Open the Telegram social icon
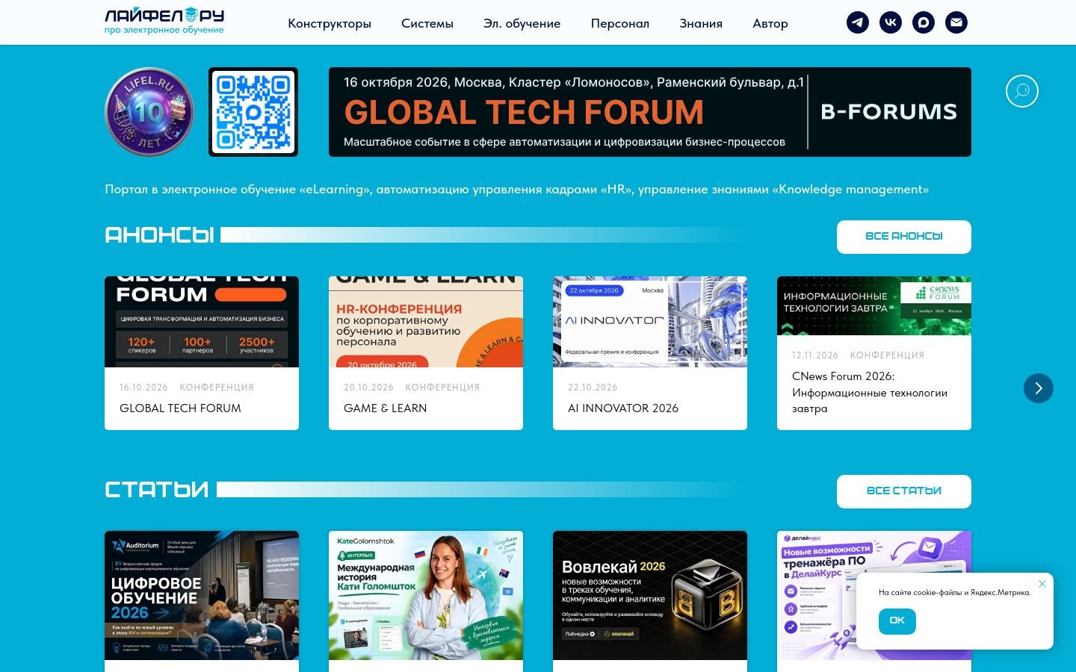 (x=858, y=22)
